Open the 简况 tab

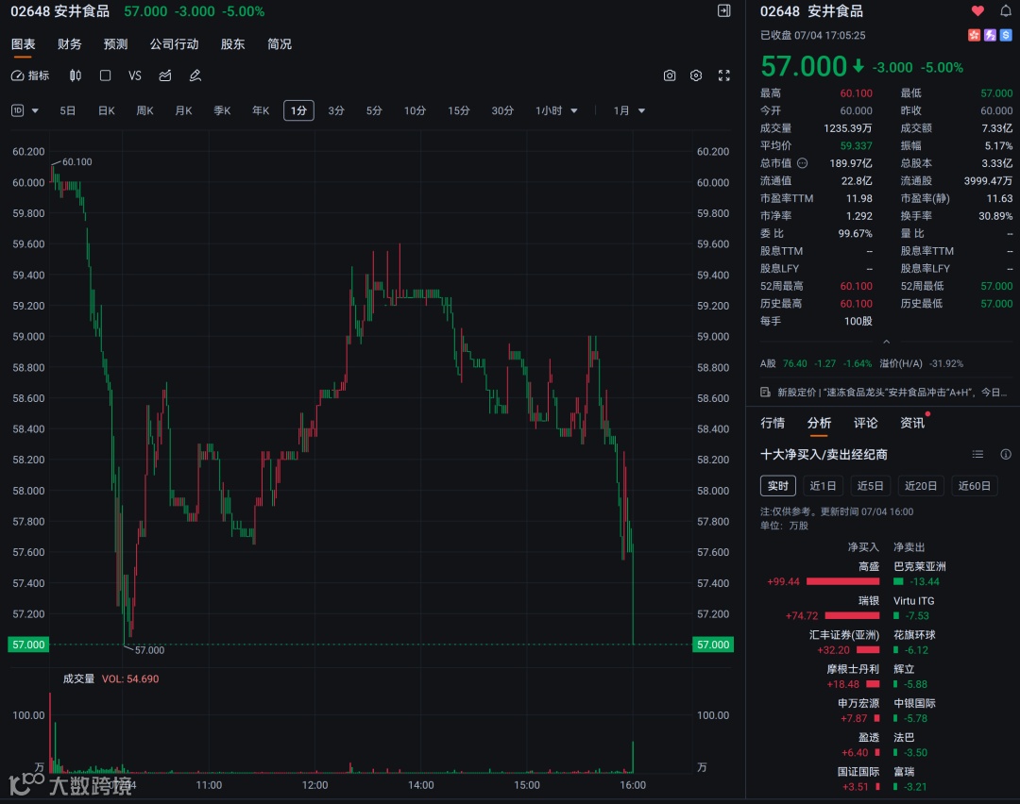[x=280, y=44]
